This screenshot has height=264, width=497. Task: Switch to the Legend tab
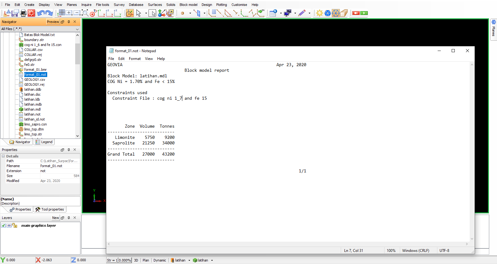(44, 142)
